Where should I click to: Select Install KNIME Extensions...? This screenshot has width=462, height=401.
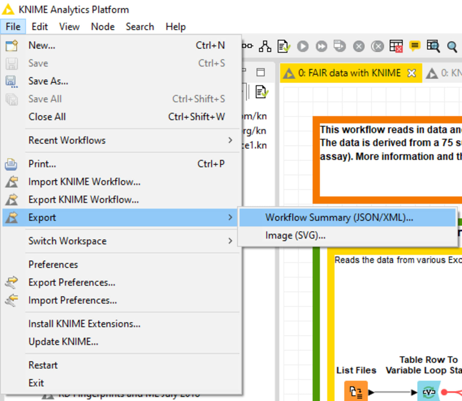[x=122, y=324]
